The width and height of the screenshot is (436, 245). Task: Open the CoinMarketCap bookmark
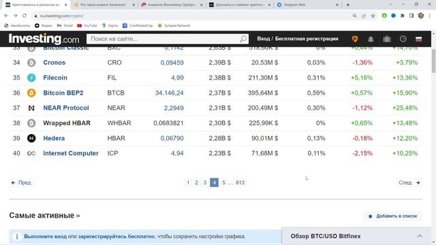pos(138,26)
